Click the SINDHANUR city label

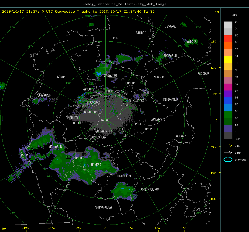170,100
